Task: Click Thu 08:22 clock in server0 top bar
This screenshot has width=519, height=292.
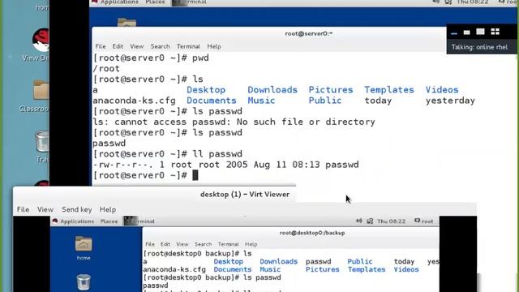Action: coord(473,2)
